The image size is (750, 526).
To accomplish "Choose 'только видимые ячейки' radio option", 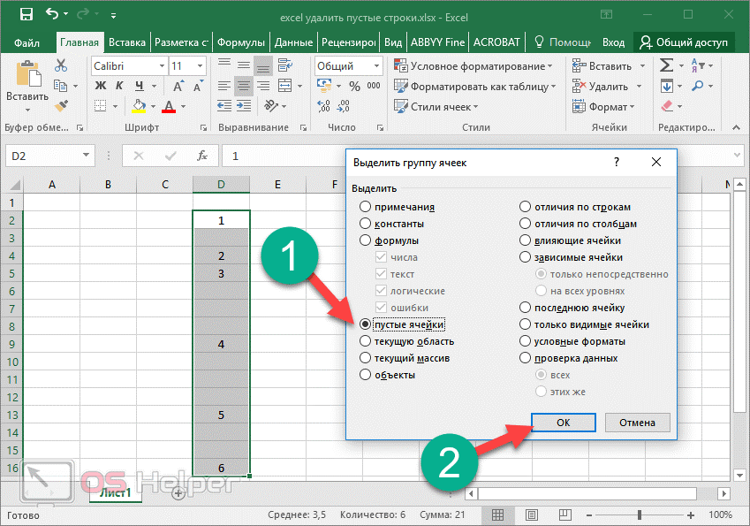I will point(526,324).
